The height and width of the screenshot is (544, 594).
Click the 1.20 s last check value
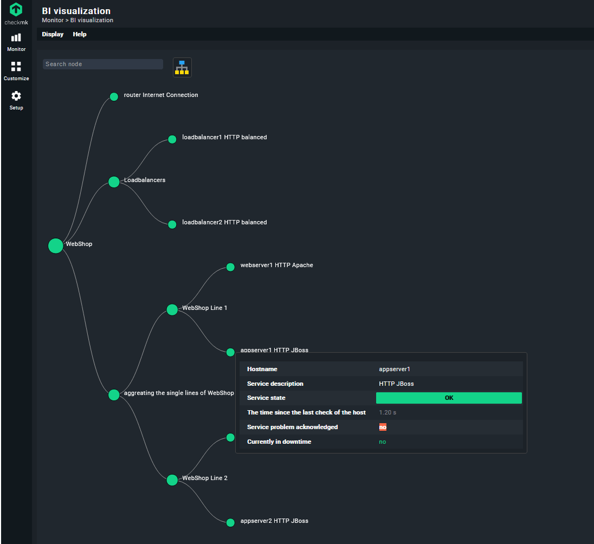click(388, 412)
